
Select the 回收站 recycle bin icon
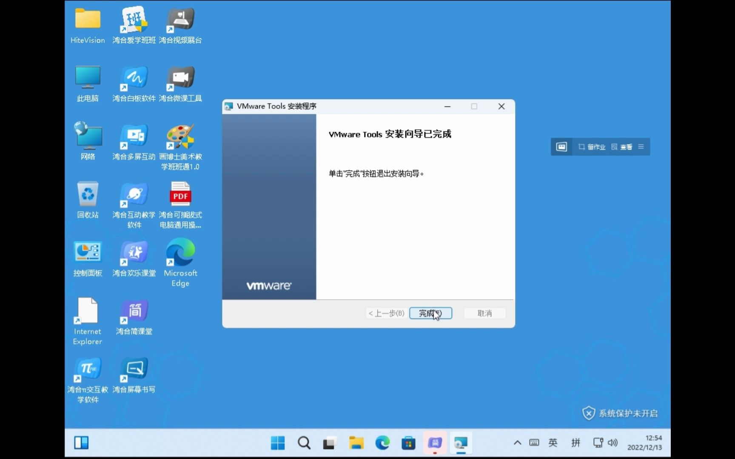tap(88, 200)
